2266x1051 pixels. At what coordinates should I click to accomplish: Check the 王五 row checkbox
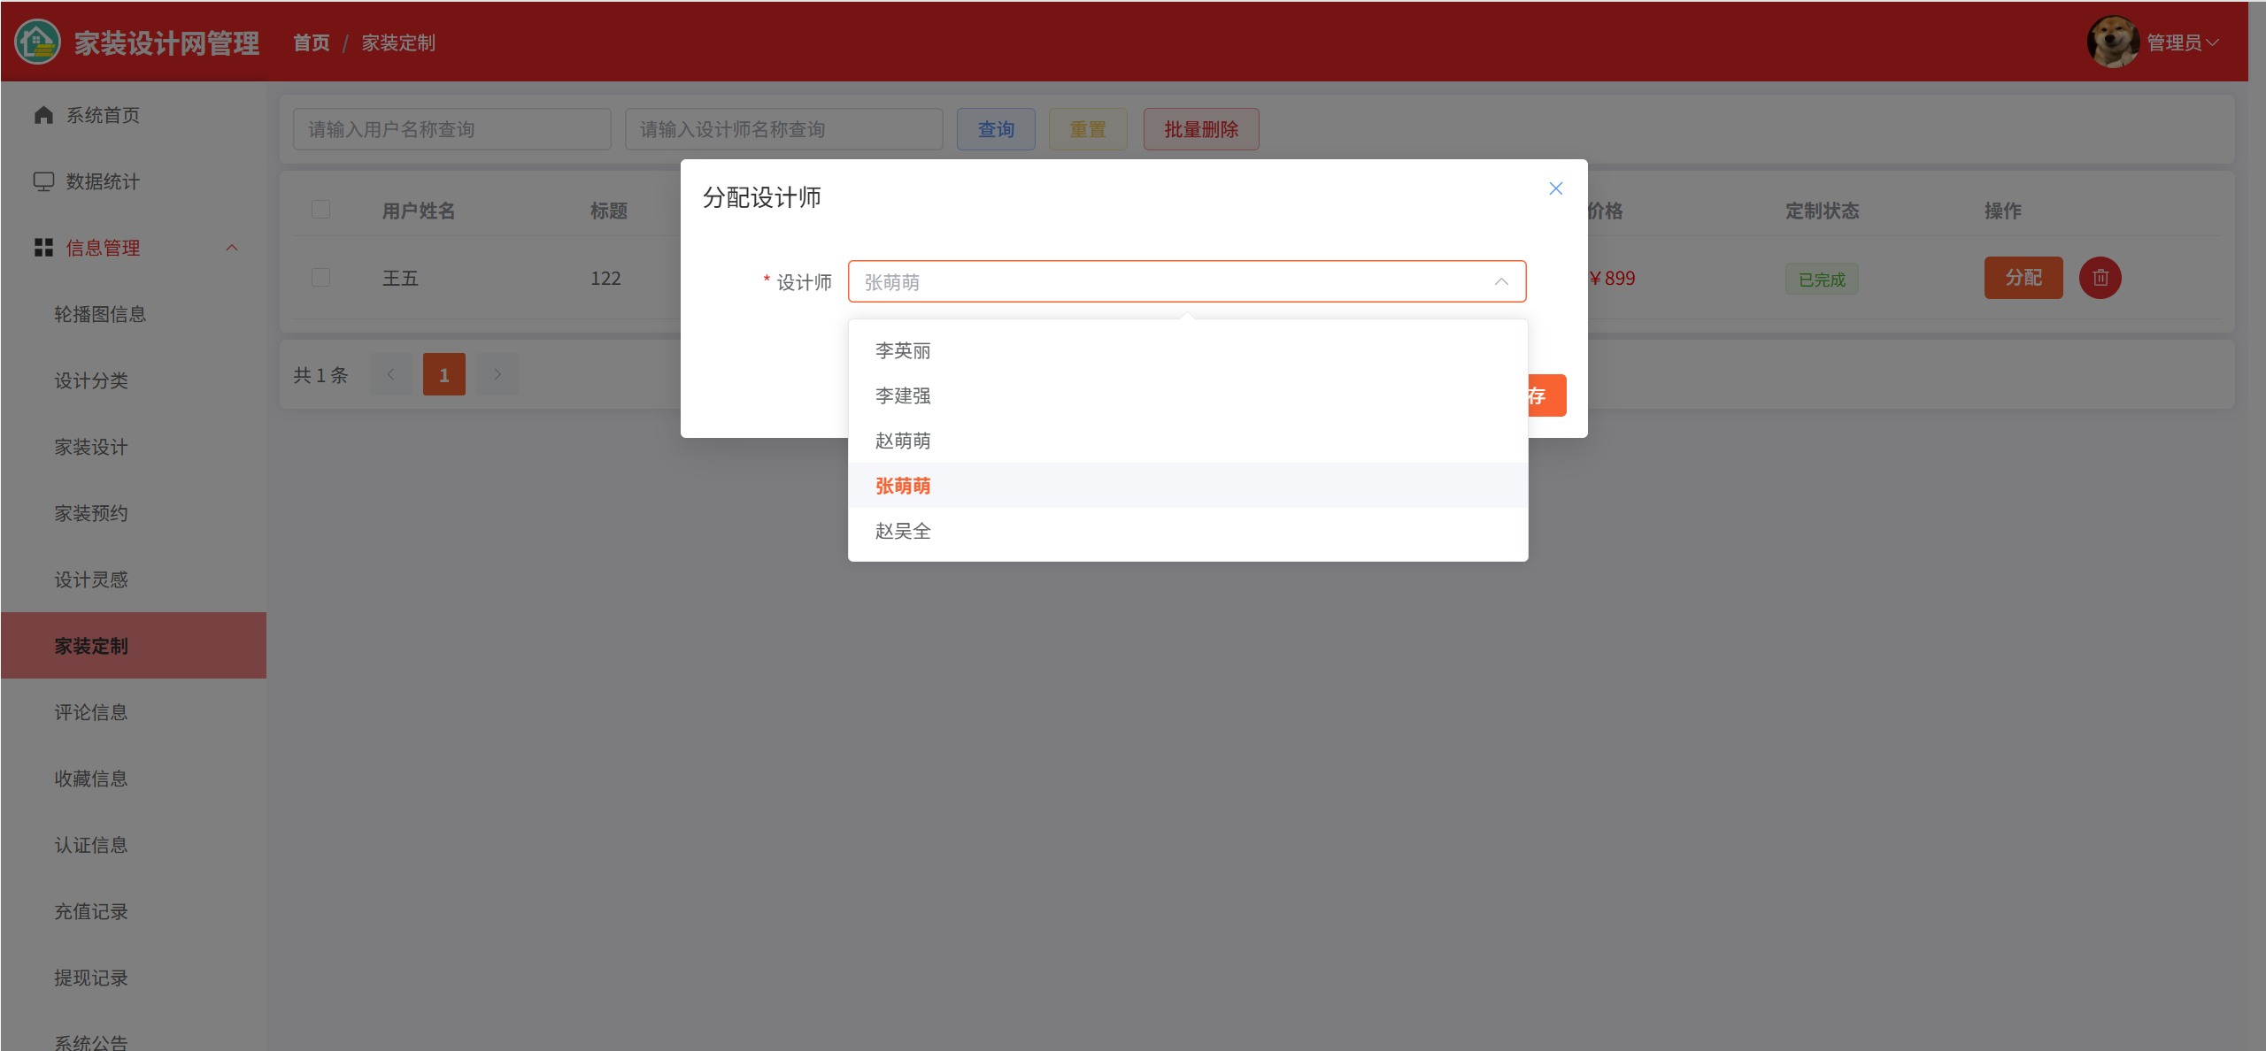[320, 278]
